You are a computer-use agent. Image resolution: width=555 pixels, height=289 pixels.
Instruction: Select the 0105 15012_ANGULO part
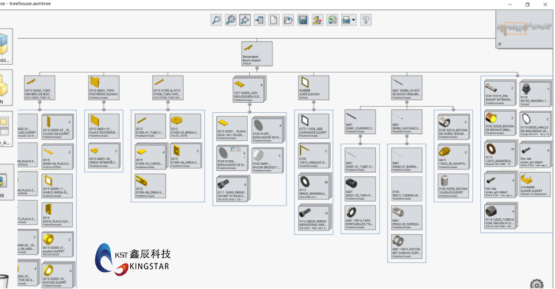point(314,156)
